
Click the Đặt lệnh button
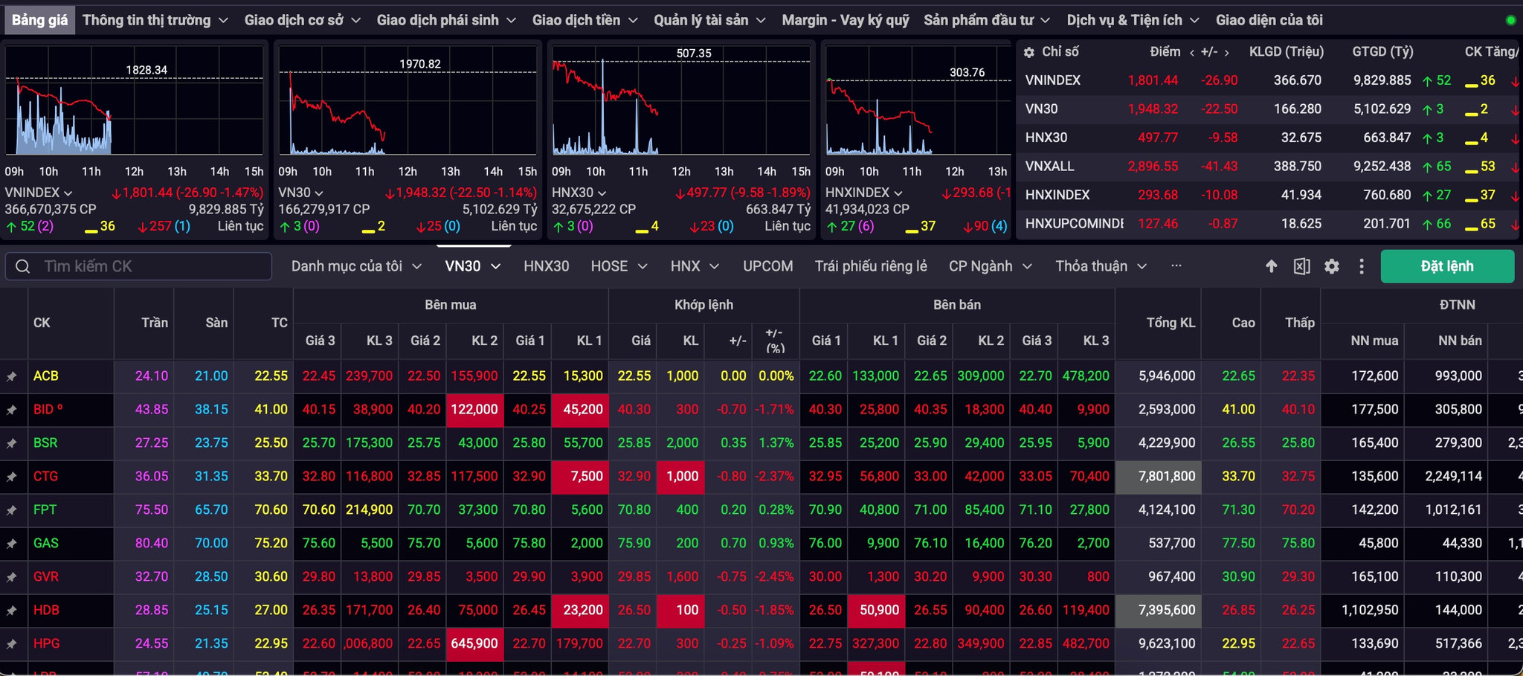[1447, 266]
